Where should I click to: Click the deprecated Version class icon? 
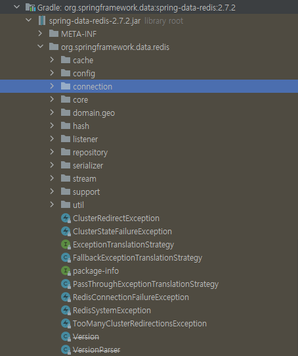(66, 337)
